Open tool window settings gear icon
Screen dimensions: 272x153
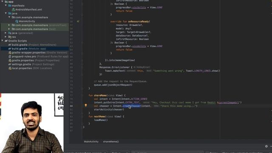[266, 146]
